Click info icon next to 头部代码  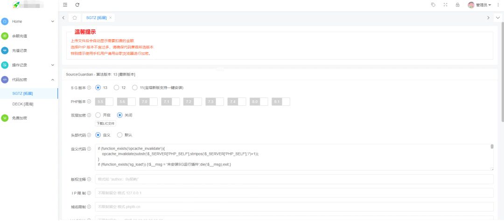coord(89,135)
